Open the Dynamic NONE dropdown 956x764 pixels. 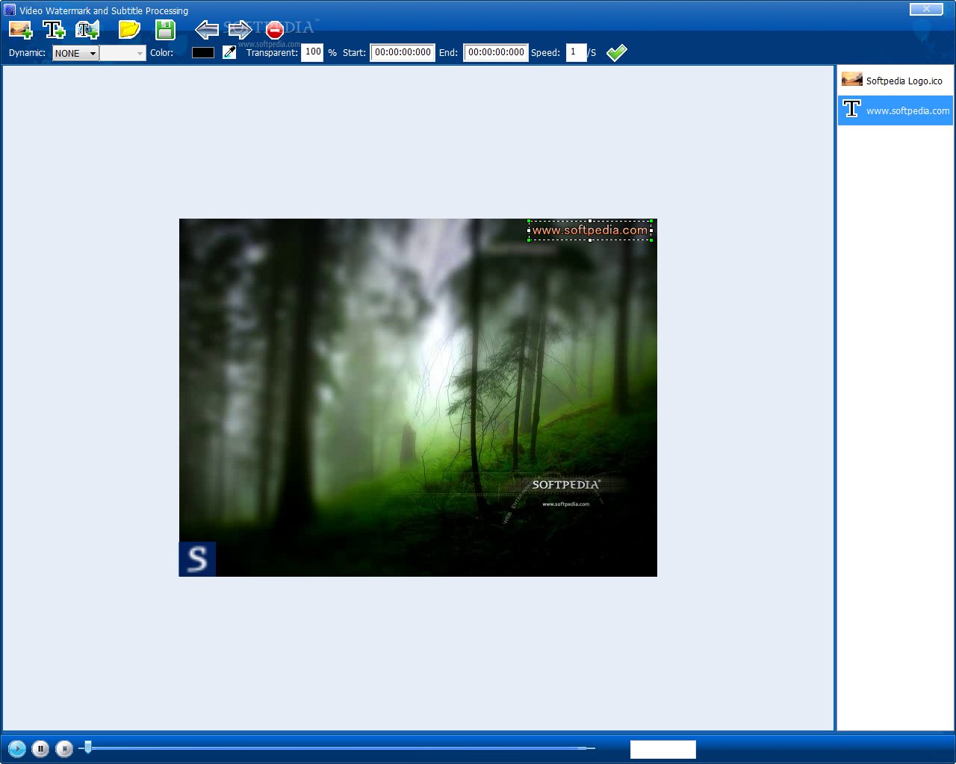click(75, 53)
